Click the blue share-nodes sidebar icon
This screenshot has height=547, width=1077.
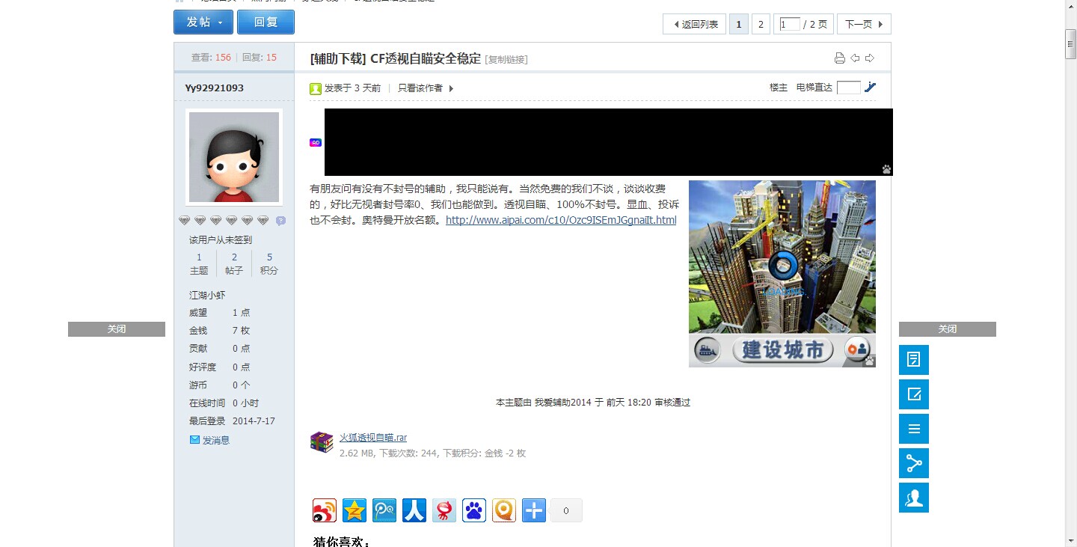pyautogui.click(x=914, y=463)
